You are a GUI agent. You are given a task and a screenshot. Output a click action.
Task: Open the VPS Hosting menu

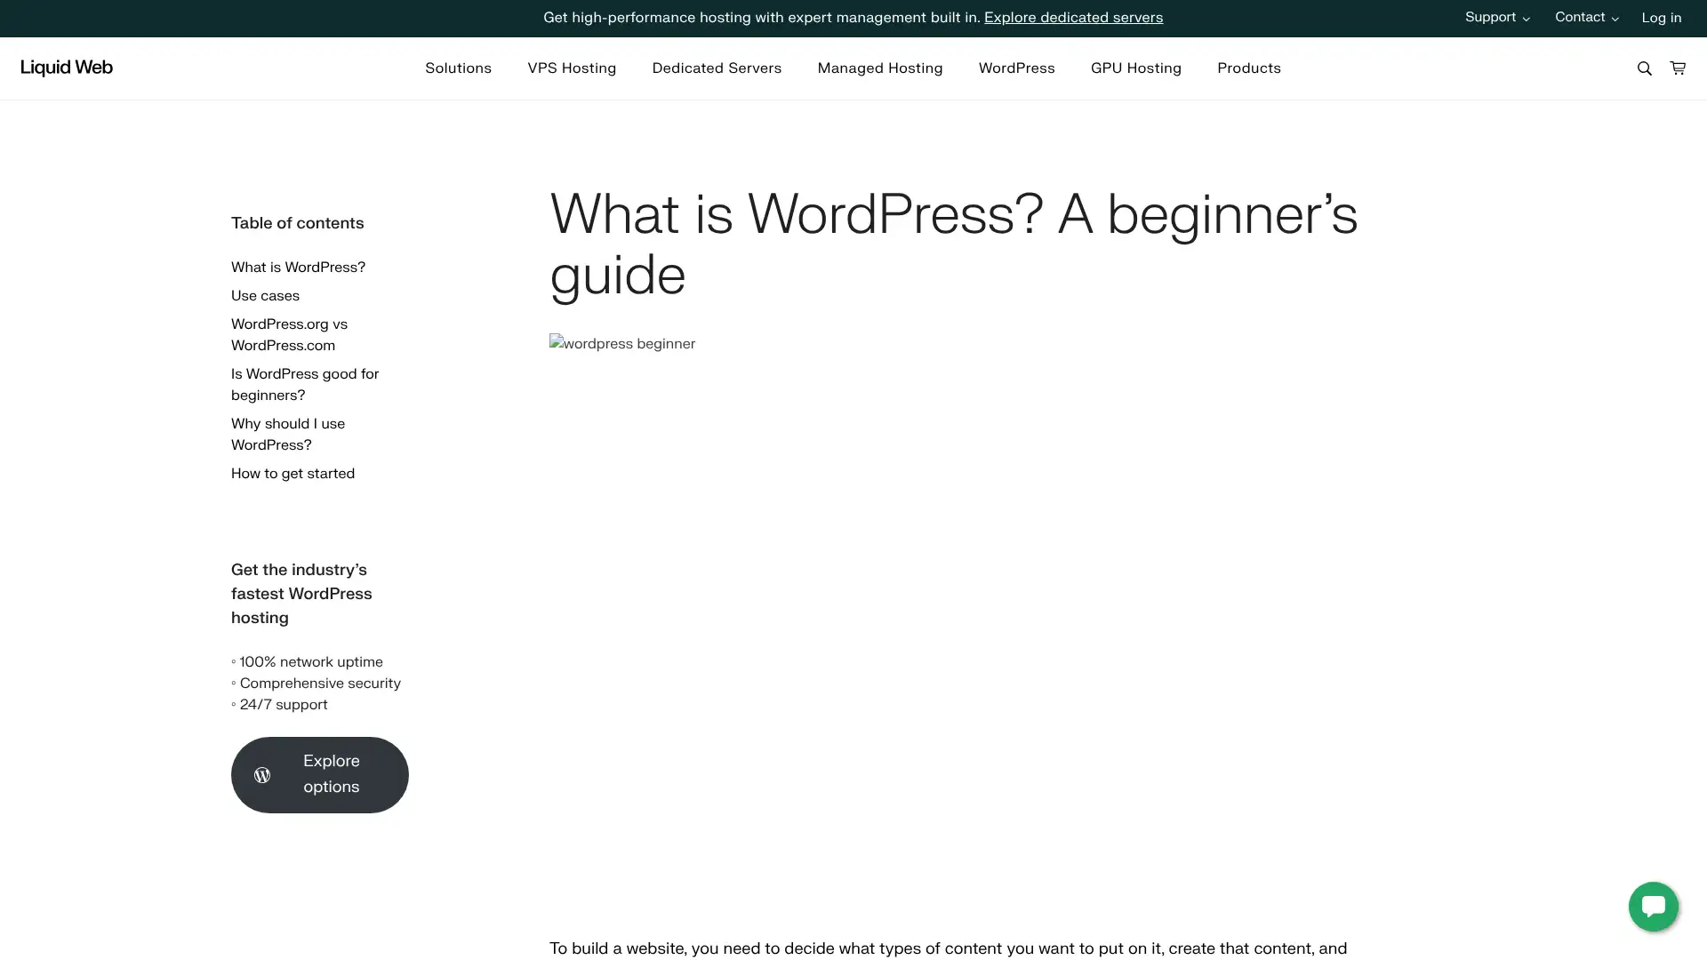(572, 68)
